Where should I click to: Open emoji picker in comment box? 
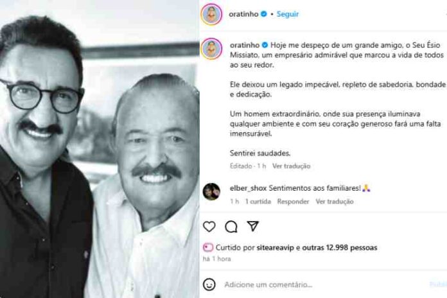(x=209, y=285)
